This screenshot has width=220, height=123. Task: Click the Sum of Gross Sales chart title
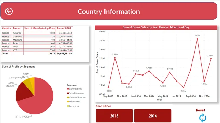point(156,27)
